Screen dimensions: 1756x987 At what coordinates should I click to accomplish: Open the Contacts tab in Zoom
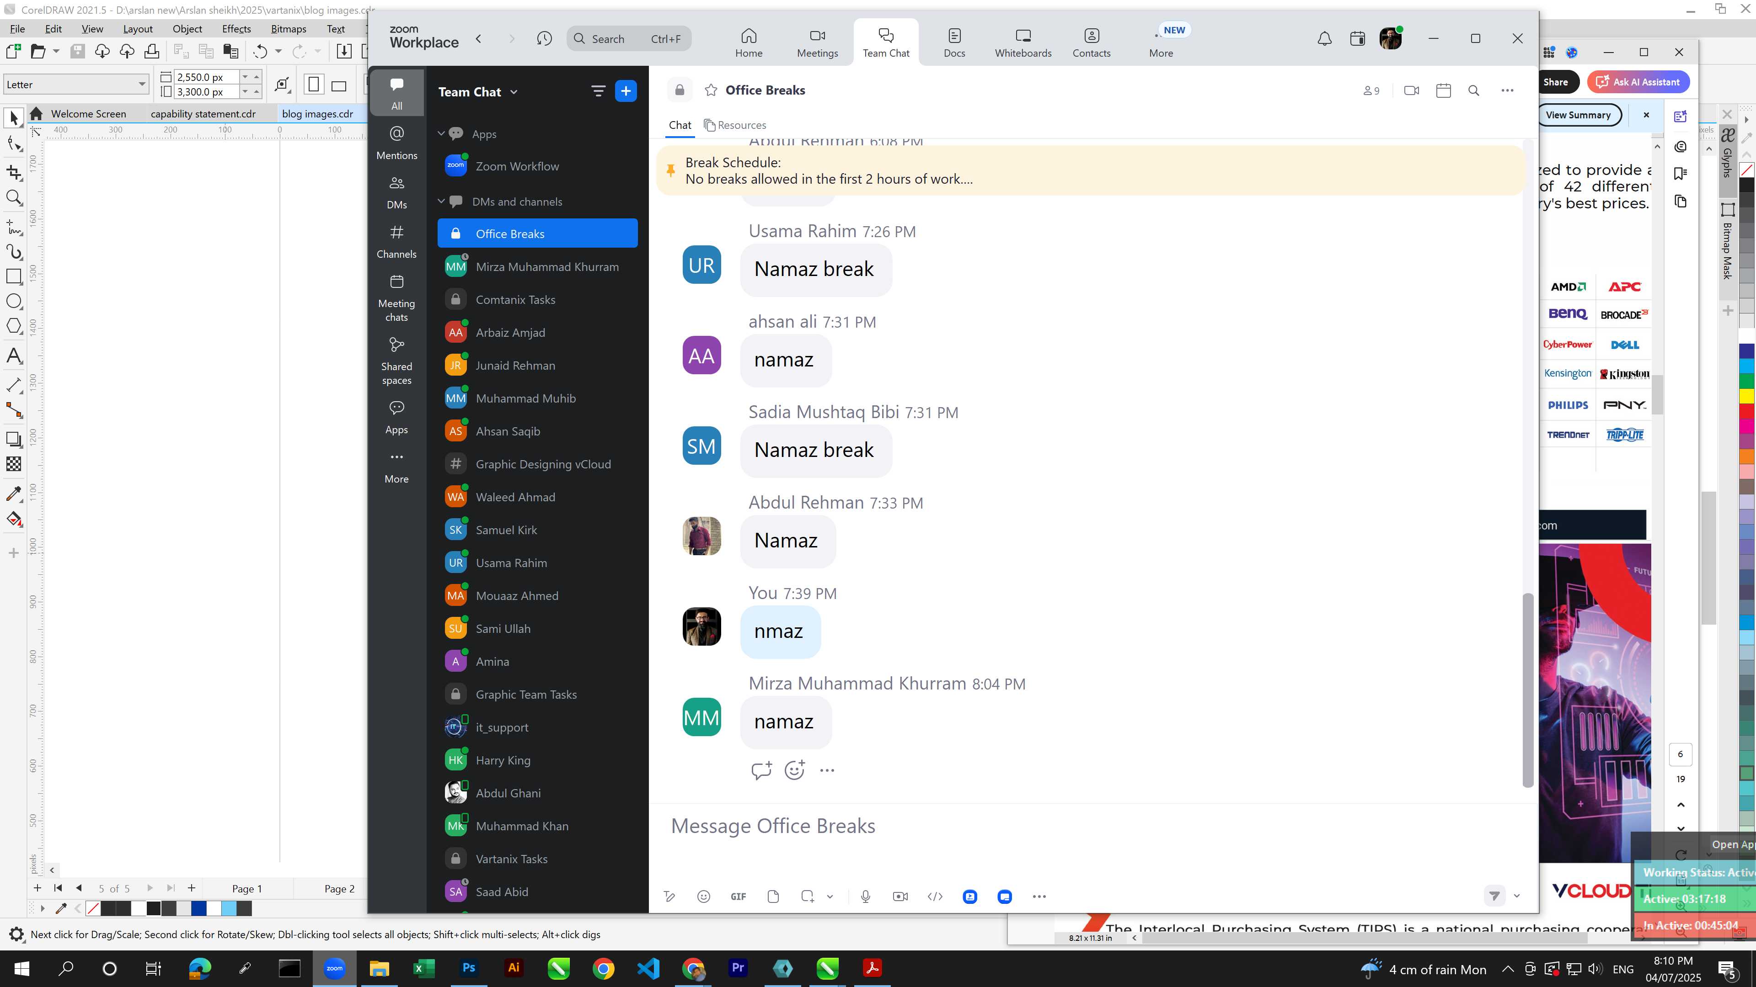[x=1092, y=42]
